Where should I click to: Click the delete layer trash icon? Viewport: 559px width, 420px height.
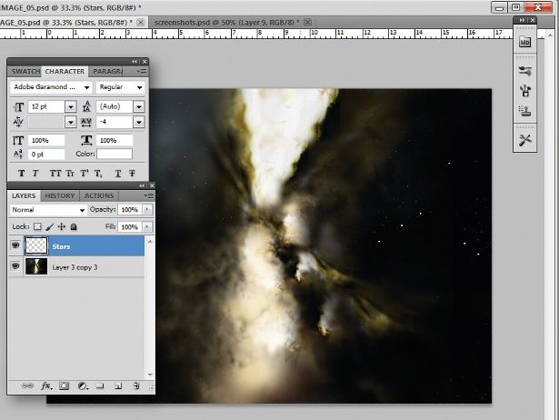coord(135,385)
